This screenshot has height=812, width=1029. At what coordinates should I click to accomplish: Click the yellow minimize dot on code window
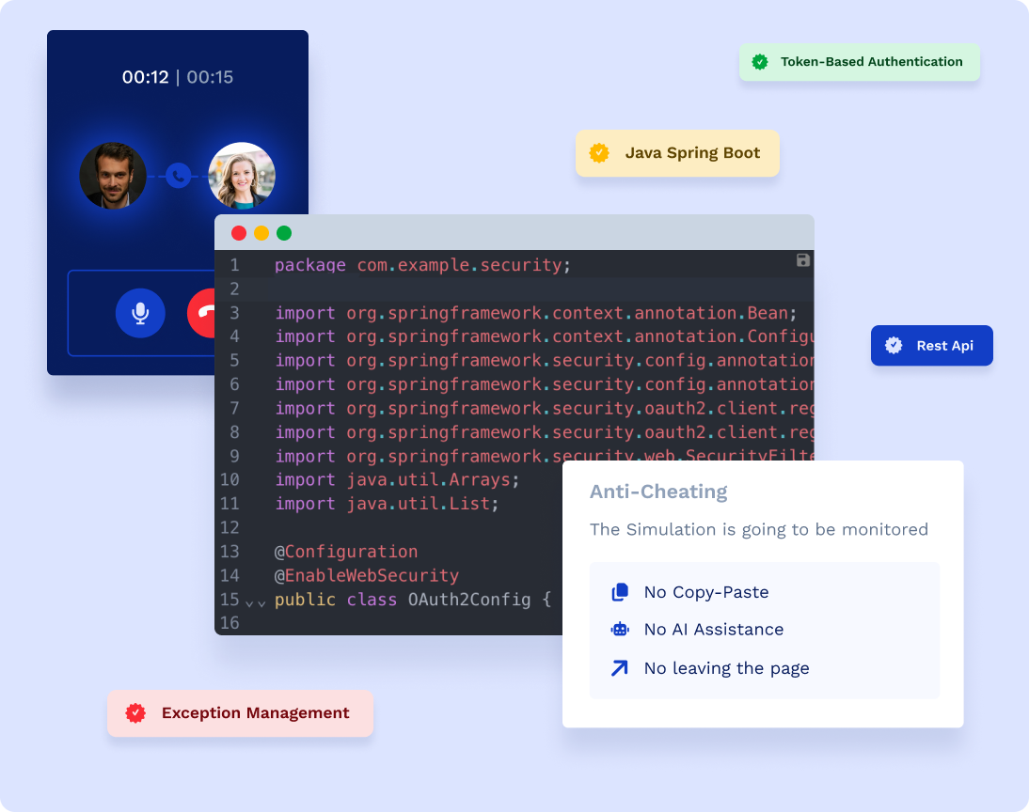(261, 233)
